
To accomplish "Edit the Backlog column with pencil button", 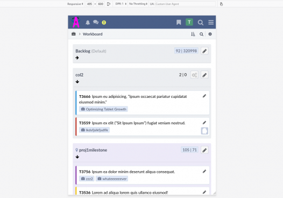I will 204,51.
